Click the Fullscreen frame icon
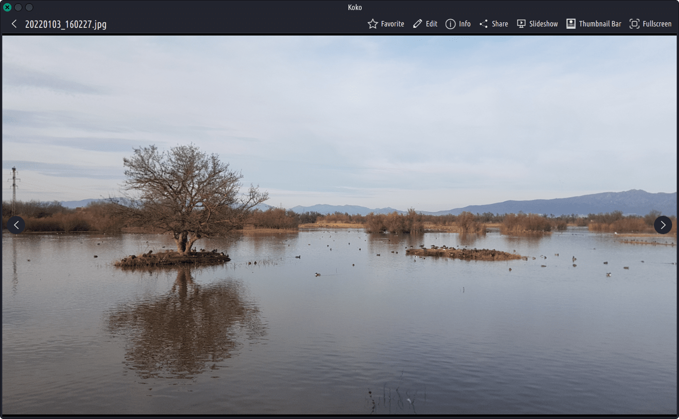 pyautogui.click(x=634, y=24)
